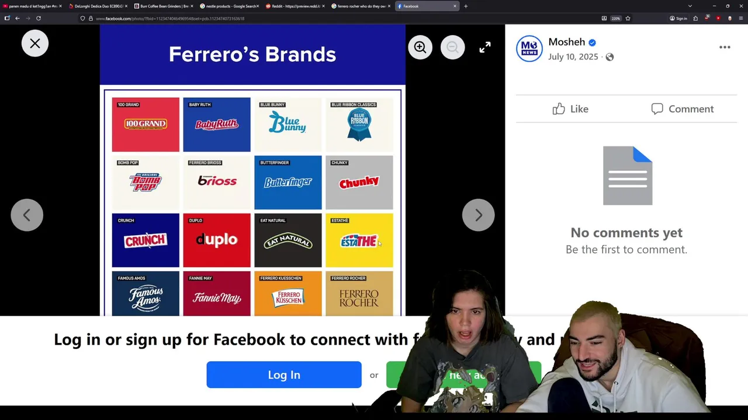
Task: Switch to the nestle products Google Search tab
Action: coord(228,6)
